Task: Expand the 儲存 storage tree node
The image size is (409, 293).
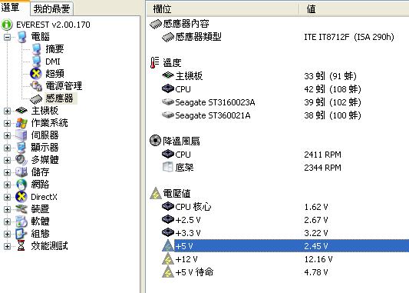Action: click(x=8, y=172)
